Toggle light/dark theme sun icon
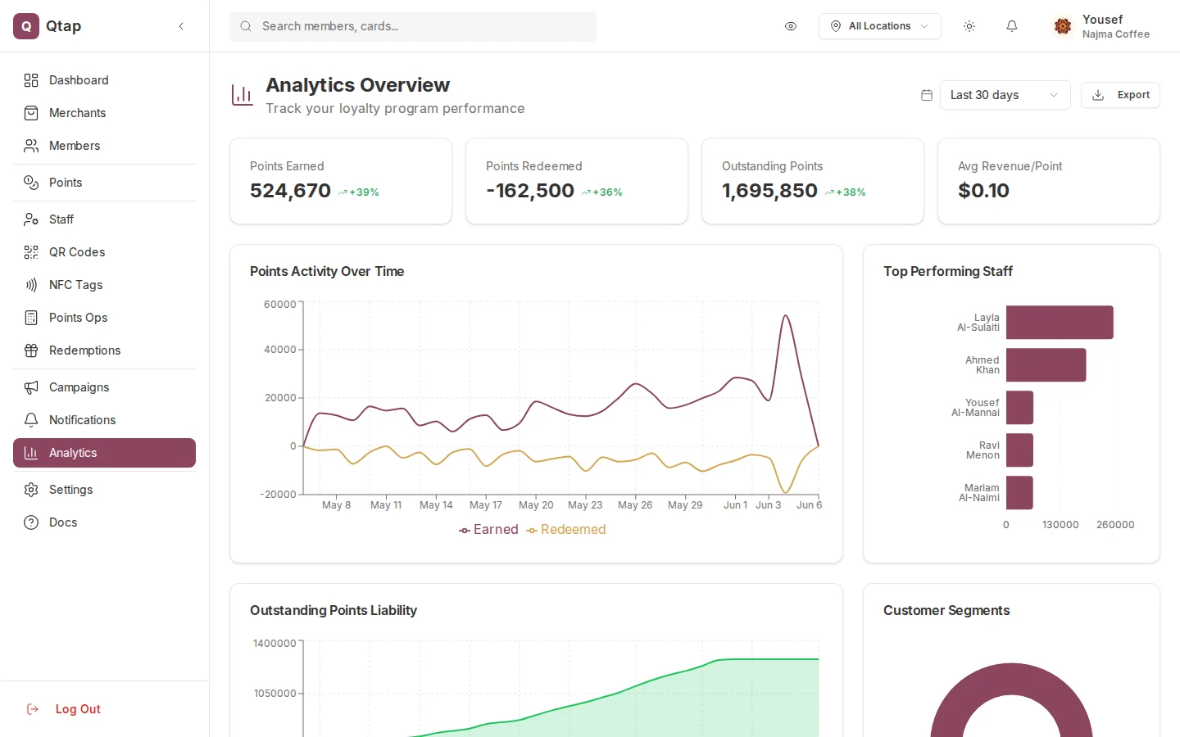1180x737 pixels. point(969,26)
